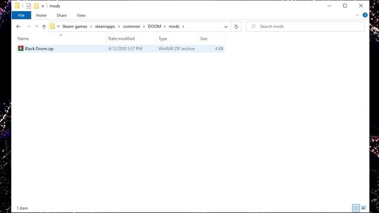Open Explorer Help icon
The height and width of the screenshot is (213, 379).
tap(365, 15)
